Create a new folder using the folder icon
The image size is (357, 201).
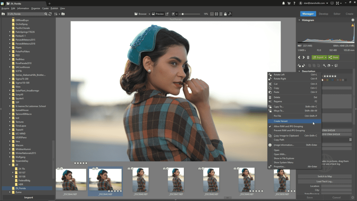click(63, 14)
